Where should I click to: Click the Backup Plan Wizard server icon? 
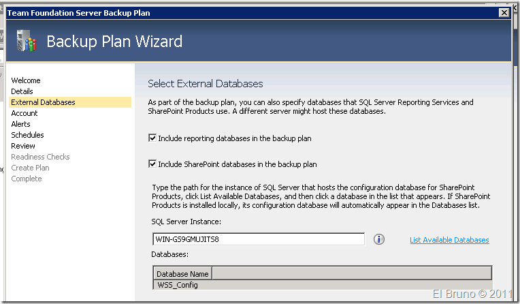[25, 42]
